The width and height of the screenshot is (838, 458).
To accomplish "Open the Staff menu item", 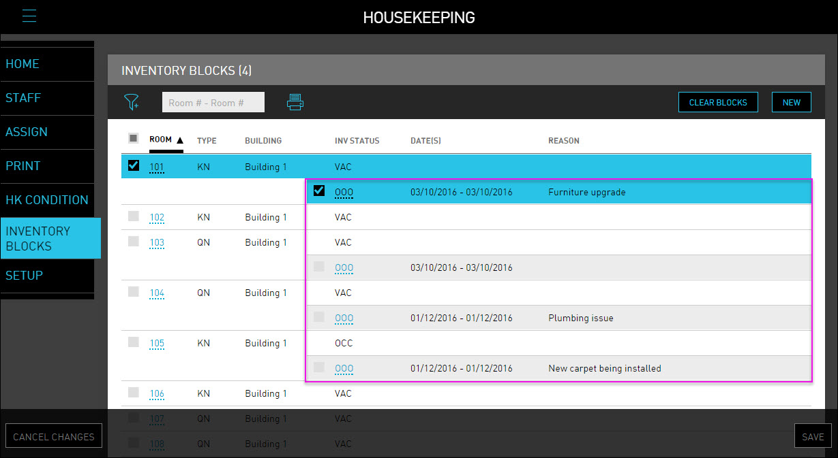I will (x=23, y=98).
